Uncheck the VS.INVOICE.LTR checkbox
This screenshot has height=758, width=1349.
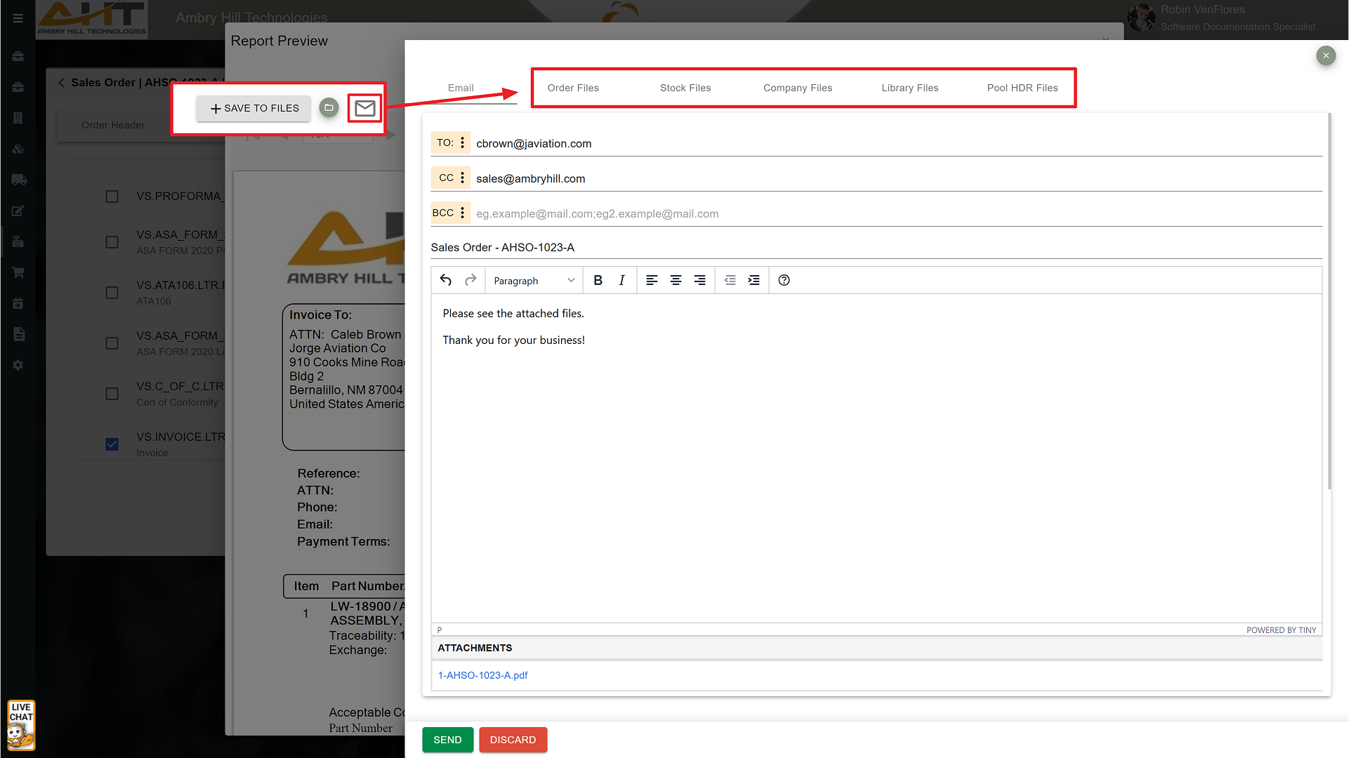[112, 444]
